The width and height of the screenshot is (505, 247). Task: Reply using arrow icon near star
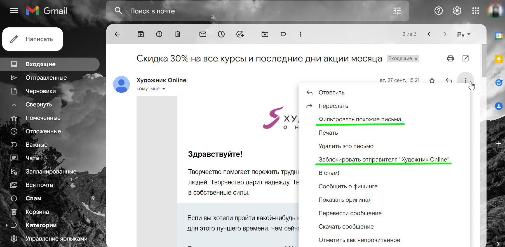point(449,80)
